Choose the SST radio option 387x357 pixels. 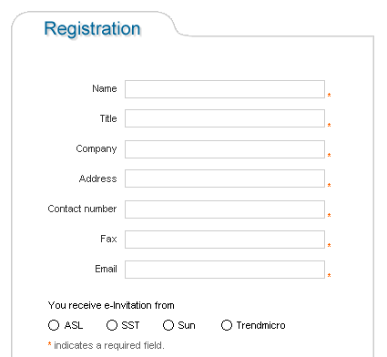tap(112, 325)
